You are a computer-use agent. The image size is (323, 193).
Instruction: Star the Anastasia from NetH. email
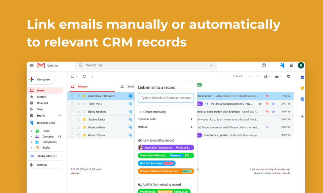(x=78, y=96)
